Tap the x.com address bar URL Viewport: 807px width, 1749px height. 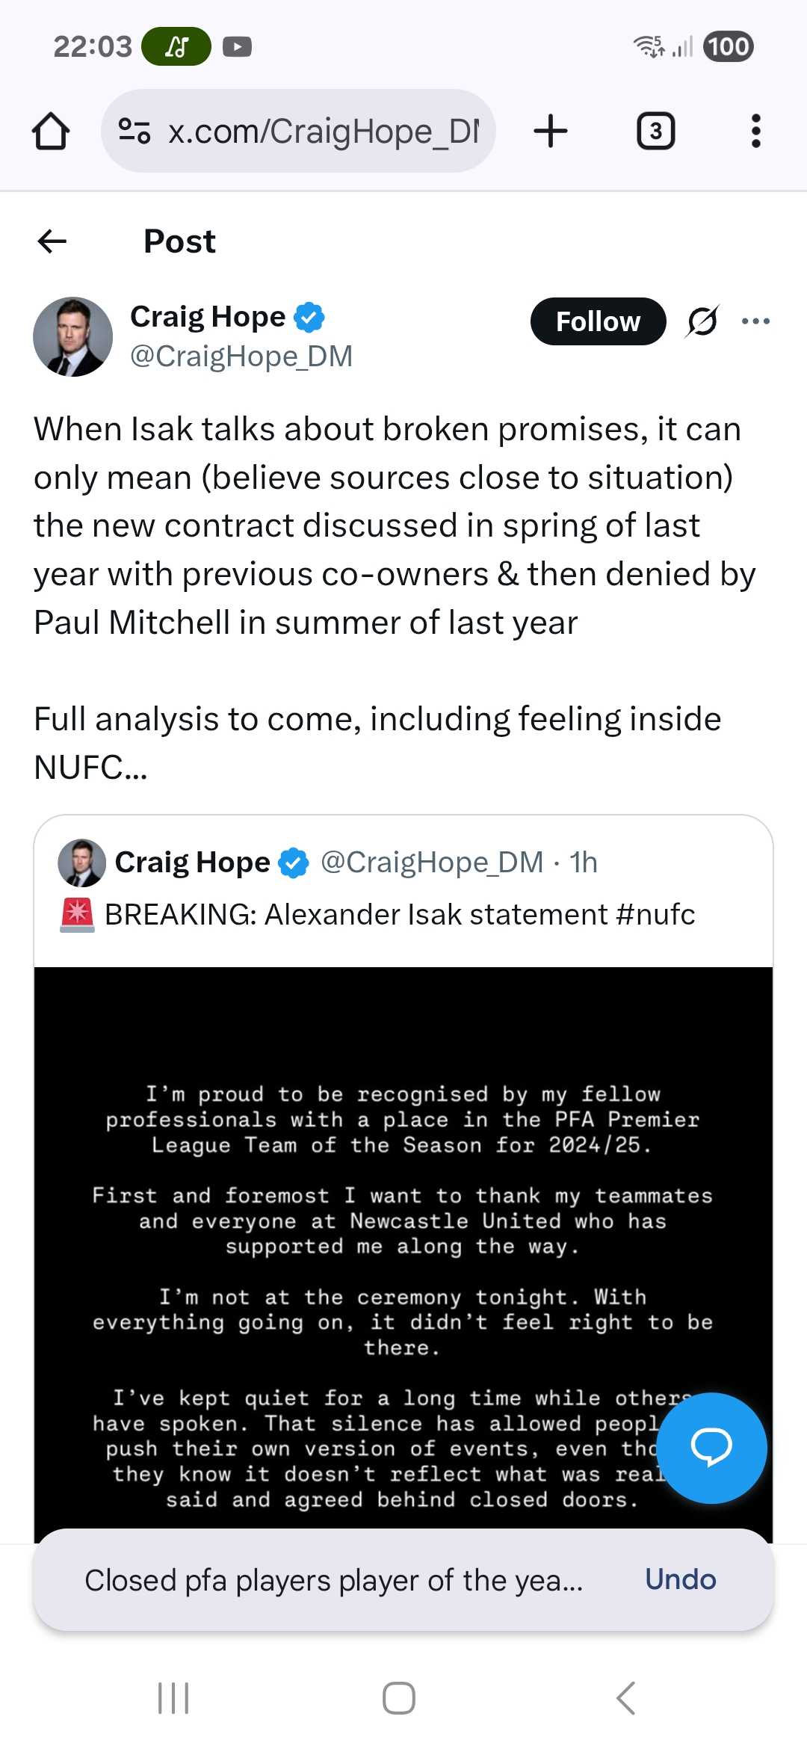coord(323,132)
